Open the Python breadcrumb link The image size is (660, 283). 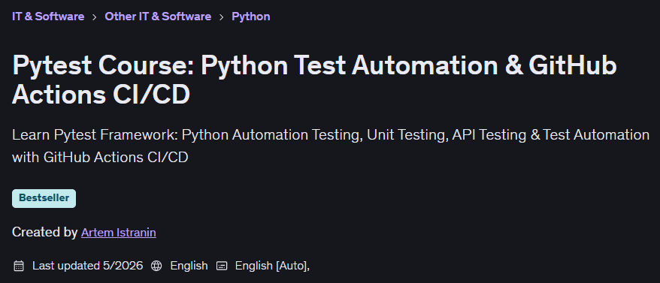coord(251,17)
